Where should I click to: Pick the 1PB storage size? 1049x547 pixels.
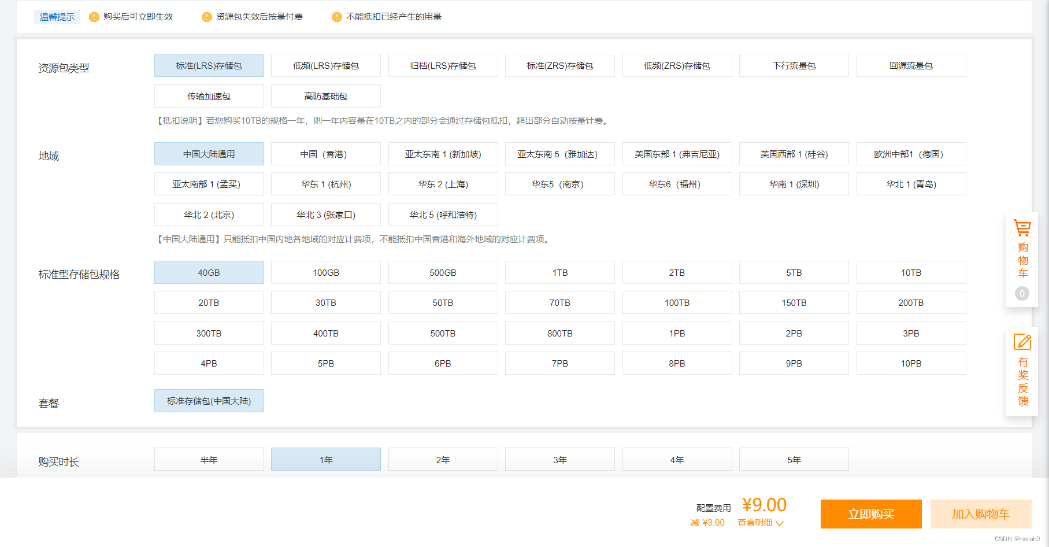pos(677,333)
